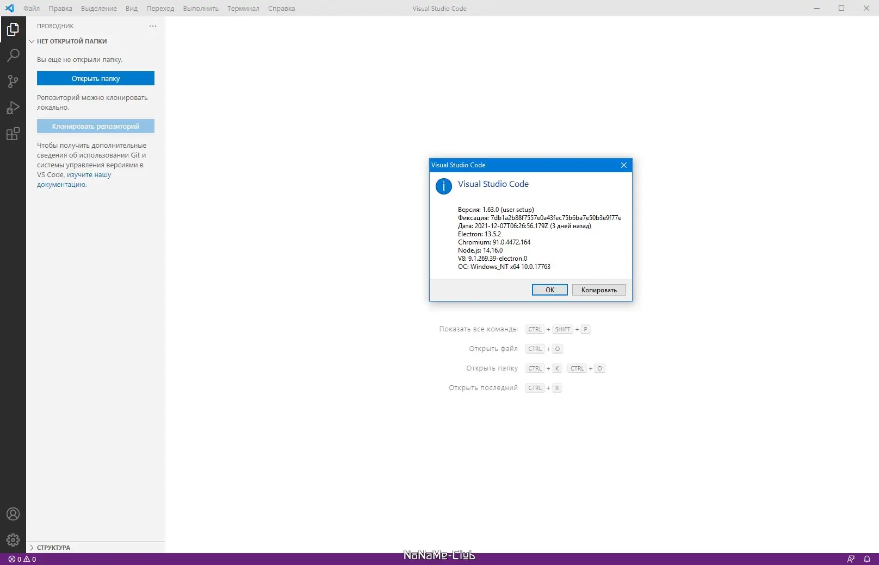
Task: Open the Extensions view icon
Action: [13, 133]
